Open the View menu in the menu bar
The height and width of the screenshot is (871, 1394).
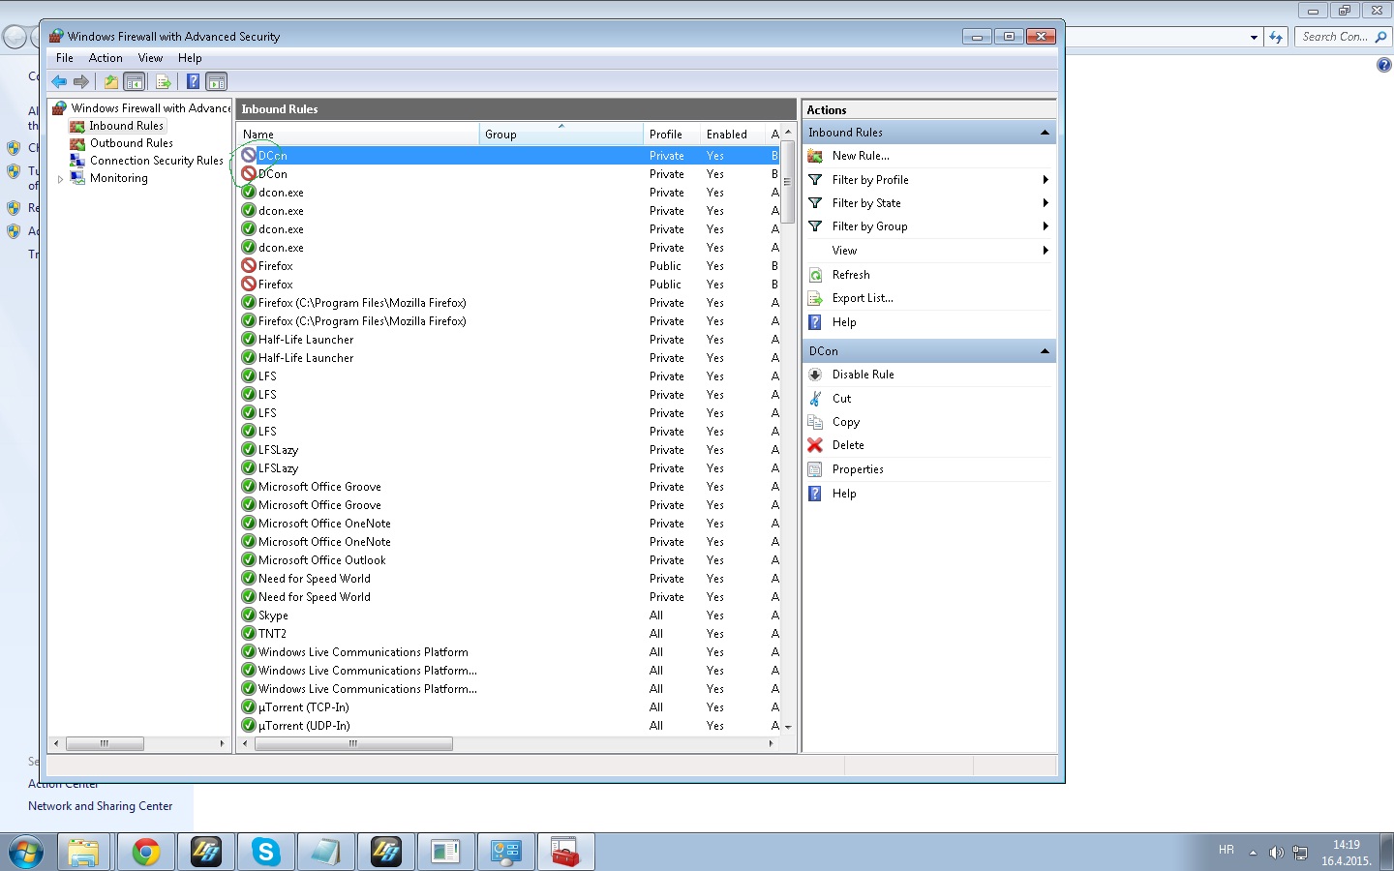pos(150,58)
